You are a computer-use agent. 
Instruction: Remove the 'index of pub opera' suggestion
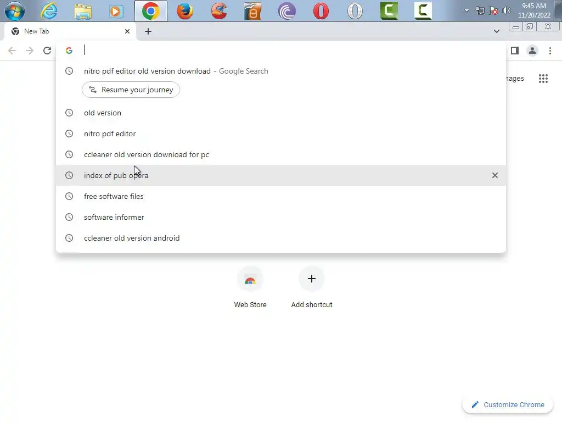pos(494,175)
